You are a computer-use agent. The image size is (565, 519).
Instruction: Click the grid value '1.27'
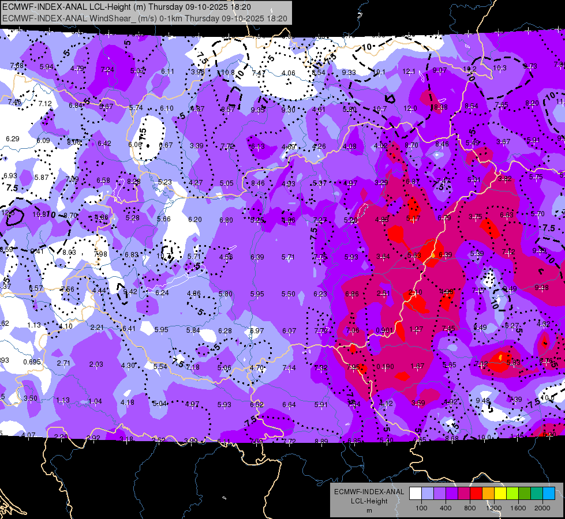(x=416, y=329)
